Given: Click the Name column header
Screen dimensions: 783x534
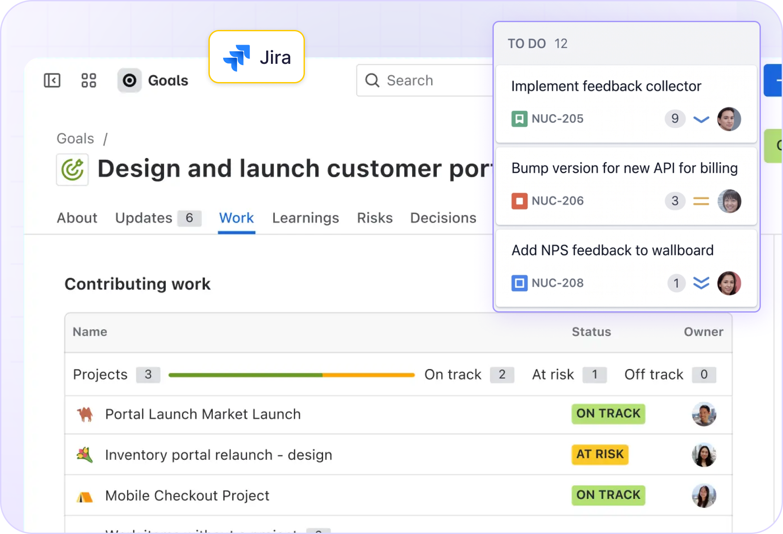Looking at the screenshot, I should click(x=90, y=332).
